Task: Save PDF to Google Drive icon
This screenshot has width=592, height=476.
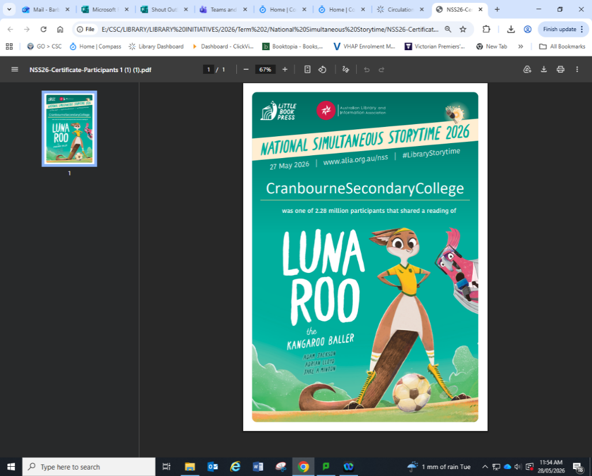Action: pos(527,69)
